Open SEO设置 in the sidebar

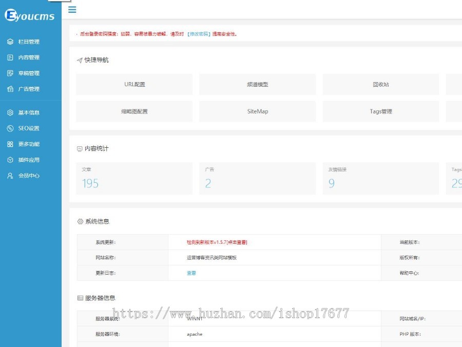pyautogui.click(x=29, y=128)
